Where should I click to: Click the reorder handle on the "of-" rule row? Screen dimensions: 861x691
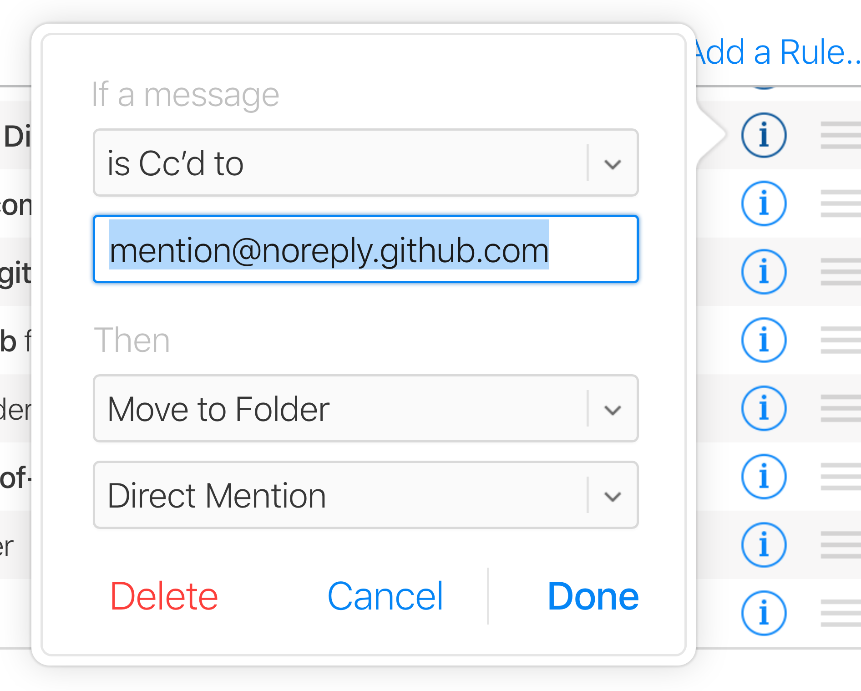840,477
